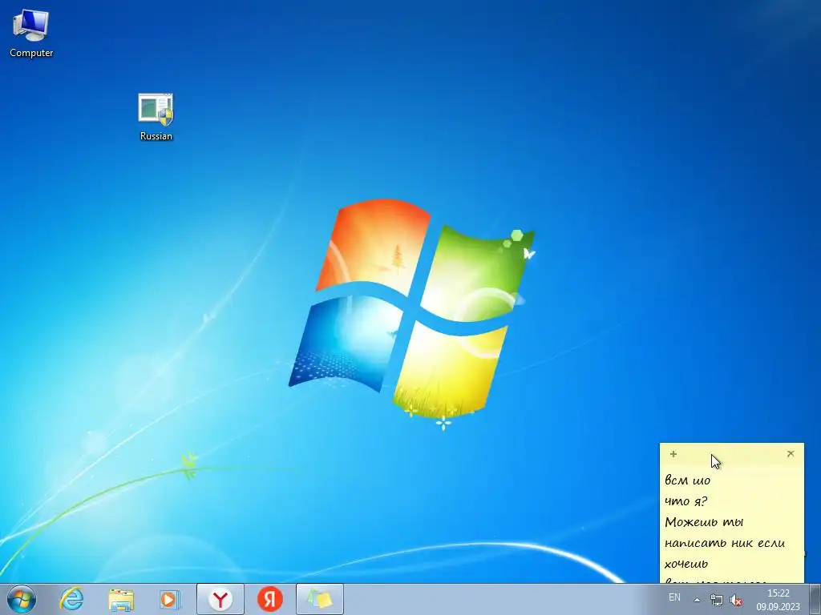
Task: Open Yandex Browser (Y icon) in taskbar
Action: coord(220,599)
